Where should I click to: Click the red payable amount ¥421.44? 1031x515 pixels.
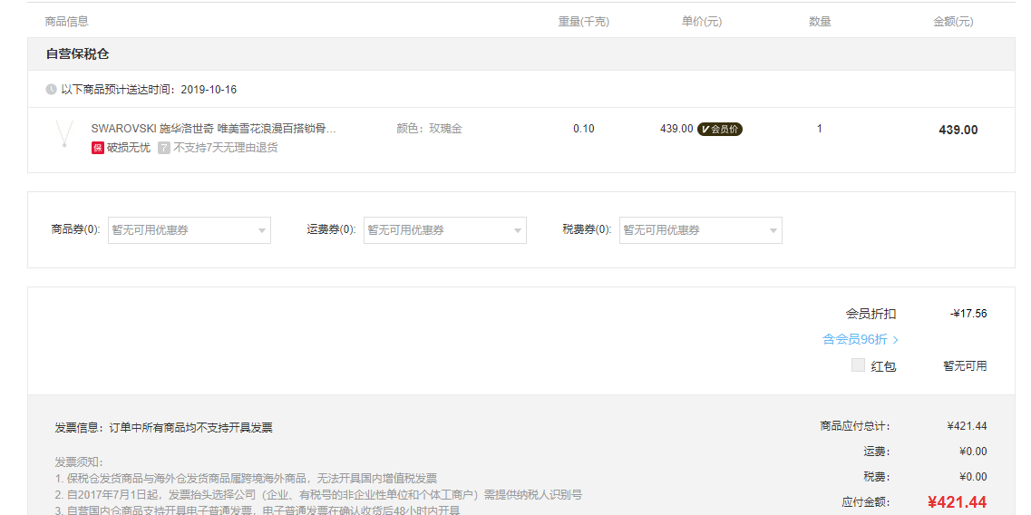pos(958,502)
